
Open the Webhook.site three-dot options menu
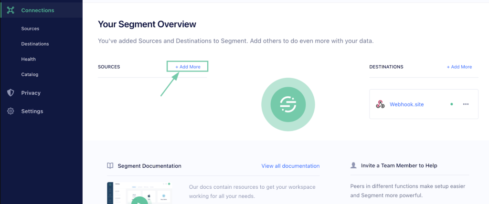coord(466,104)
